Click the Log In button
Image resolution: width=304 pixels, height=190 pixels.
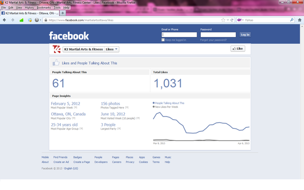(245, 35)
